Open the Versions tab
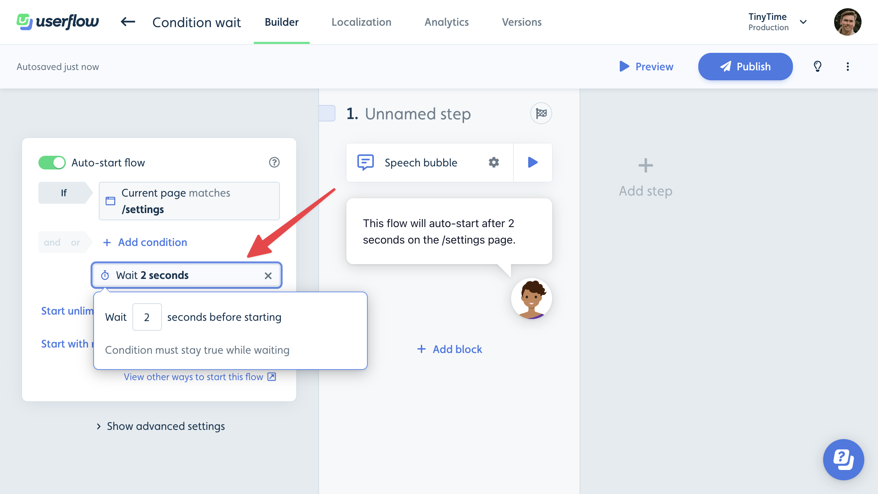Image resolution: width=878 pixels, height=494 pixels. point(522,22)
